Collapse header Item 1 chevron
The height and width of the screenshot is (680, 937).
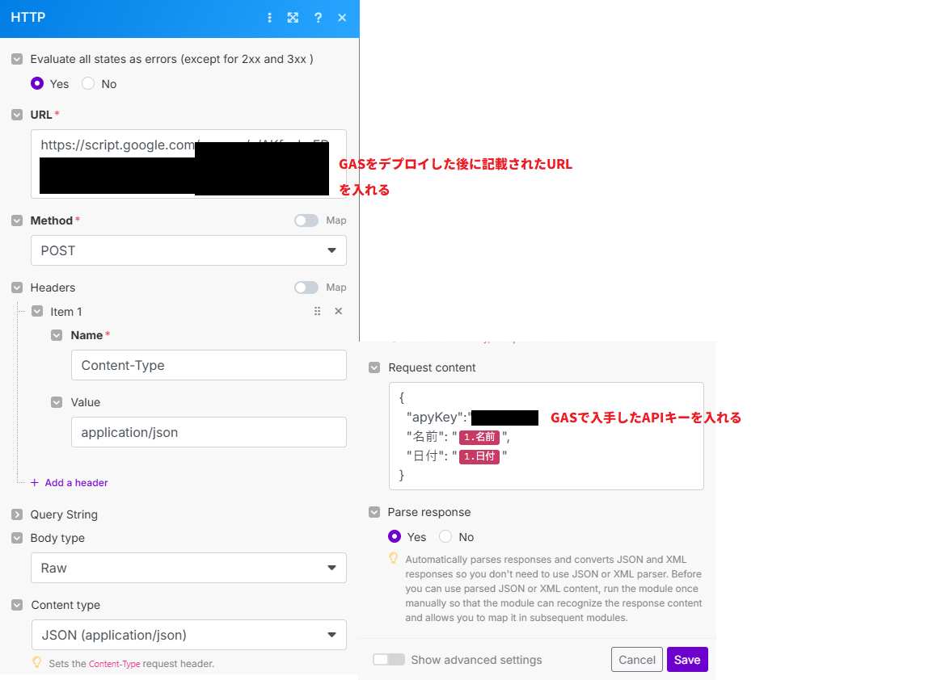click(37, 311)
